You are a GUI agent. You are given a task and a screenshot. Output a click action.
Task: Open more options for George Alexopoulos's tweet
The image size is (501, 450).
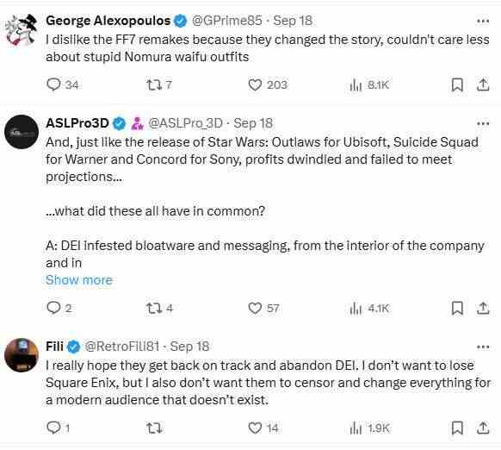483,22
